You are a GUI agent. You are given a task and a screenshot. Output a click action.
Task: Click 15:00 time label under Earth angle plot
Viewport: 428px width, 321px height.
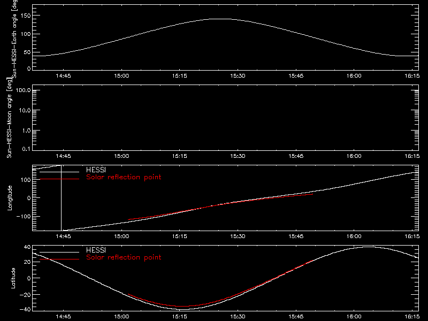(121, 76)
